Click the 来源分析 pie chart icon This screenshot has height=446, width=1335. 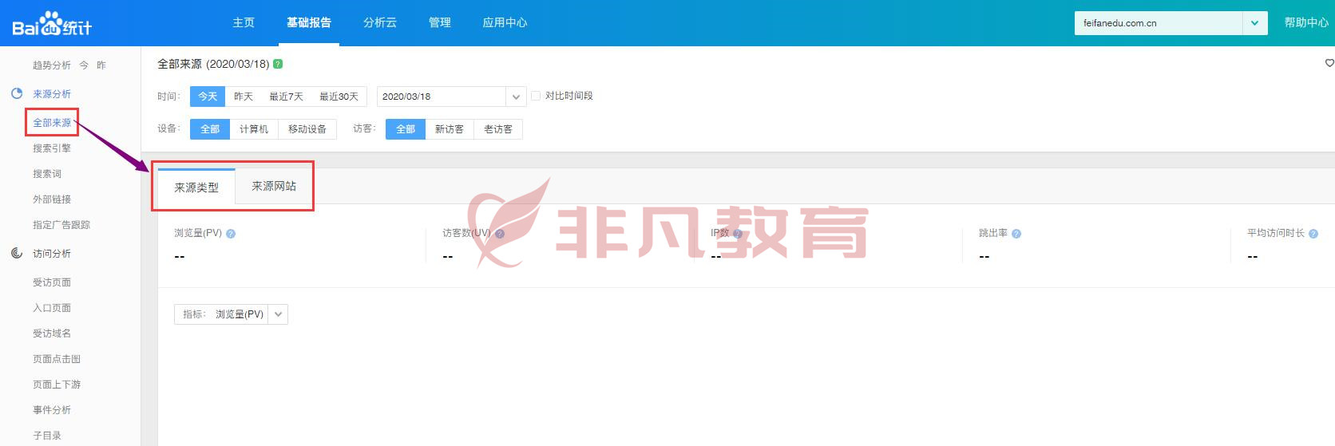pos(17,93)
